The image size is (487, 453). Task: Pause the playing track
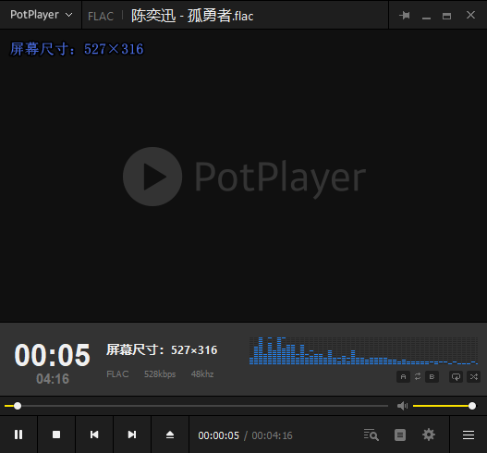(18, 435)
